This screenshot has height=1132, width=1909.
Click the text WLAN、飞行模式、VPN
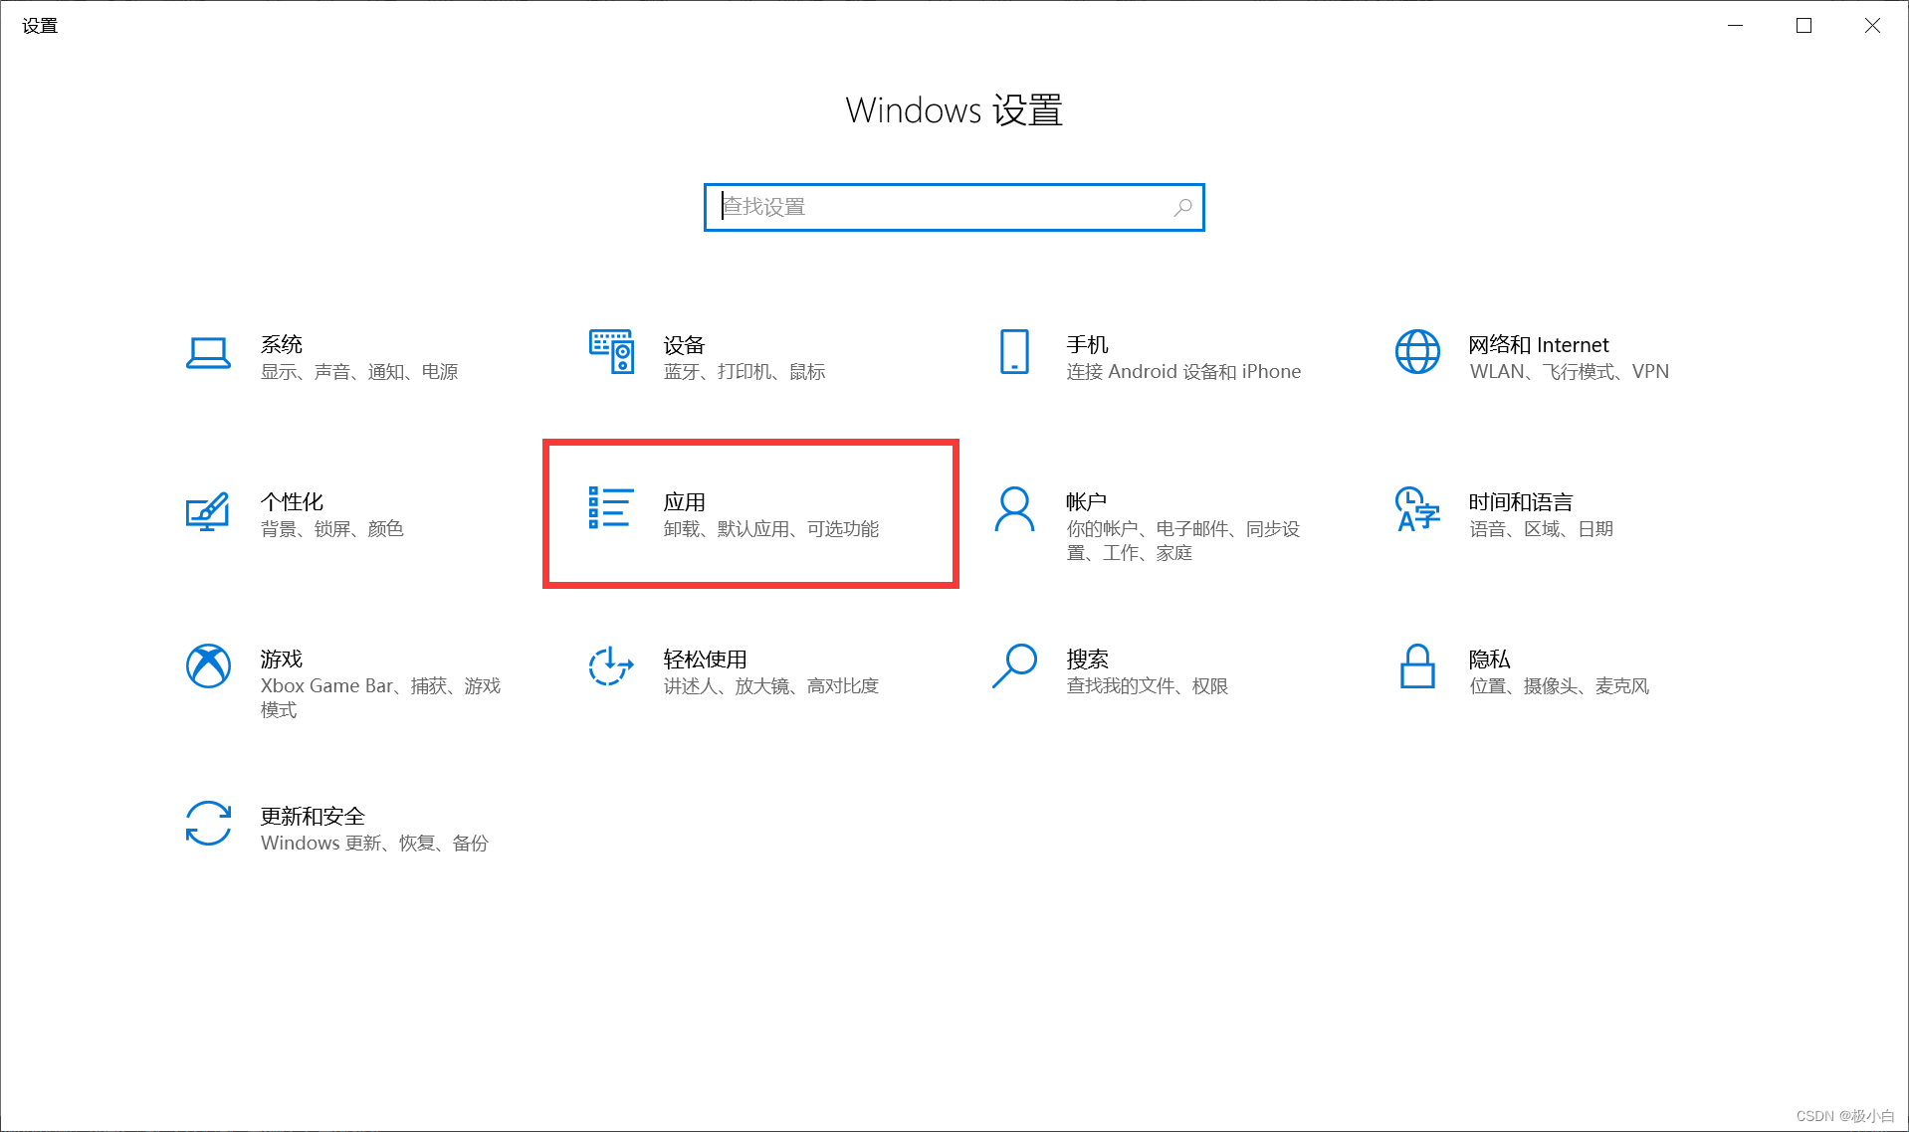pos(1569,372)
